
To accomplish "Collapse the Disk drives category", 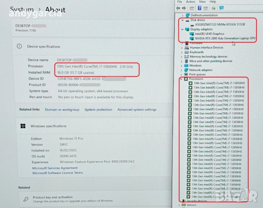I will coord(181,20).
